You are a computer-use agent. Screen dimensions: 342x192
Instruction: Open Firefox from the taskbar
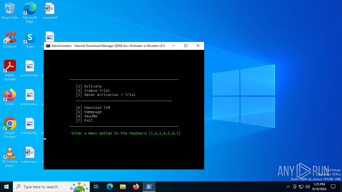136,187
